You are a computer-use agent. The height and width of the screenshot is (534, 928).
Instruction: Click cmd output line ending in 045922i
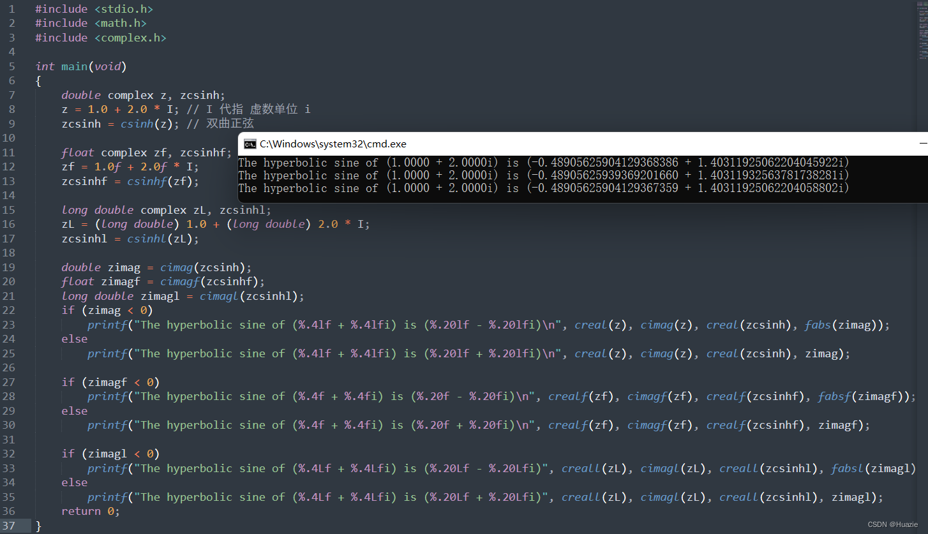pos(544,163)
